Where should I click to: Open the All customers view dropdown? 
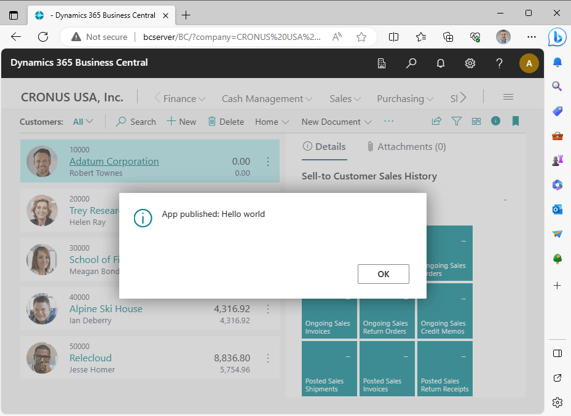(x=83, y=122)
